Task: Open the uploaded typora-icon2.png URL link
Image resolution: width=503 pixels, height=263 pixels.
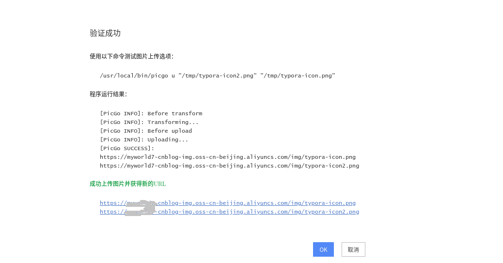Action: click(x=229, y=212)
